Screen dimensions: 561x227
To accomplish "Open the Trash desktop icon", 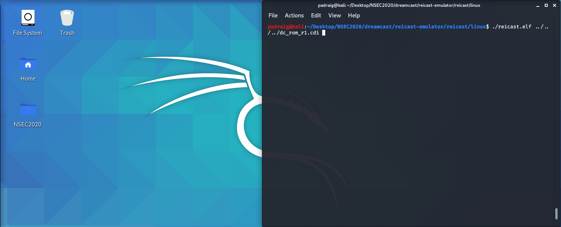I will tap(67, 17).
